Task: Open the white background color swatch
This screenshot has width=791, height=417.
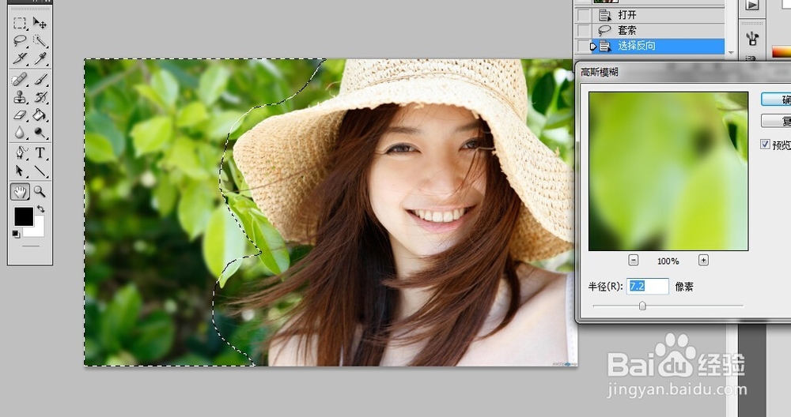Action: 36,229
